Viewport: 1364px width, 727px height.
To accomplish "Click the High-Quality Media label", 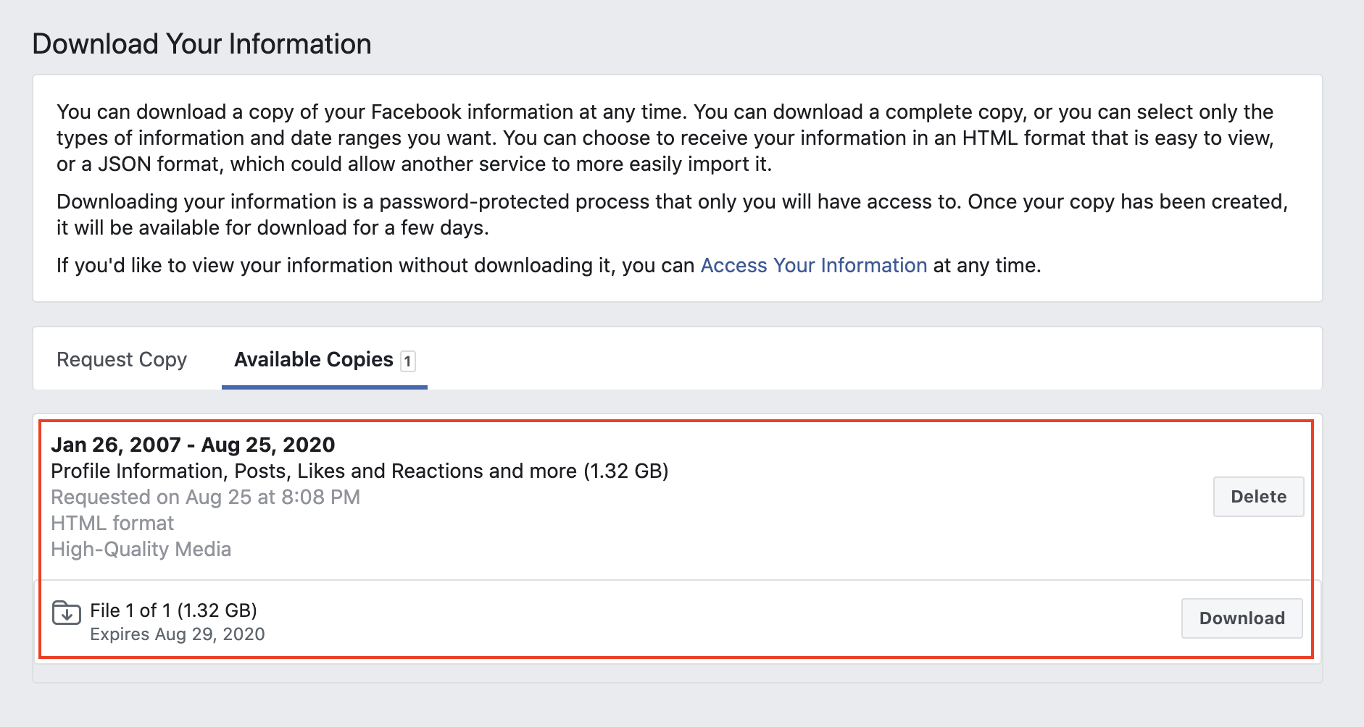I will coord(141,550).
